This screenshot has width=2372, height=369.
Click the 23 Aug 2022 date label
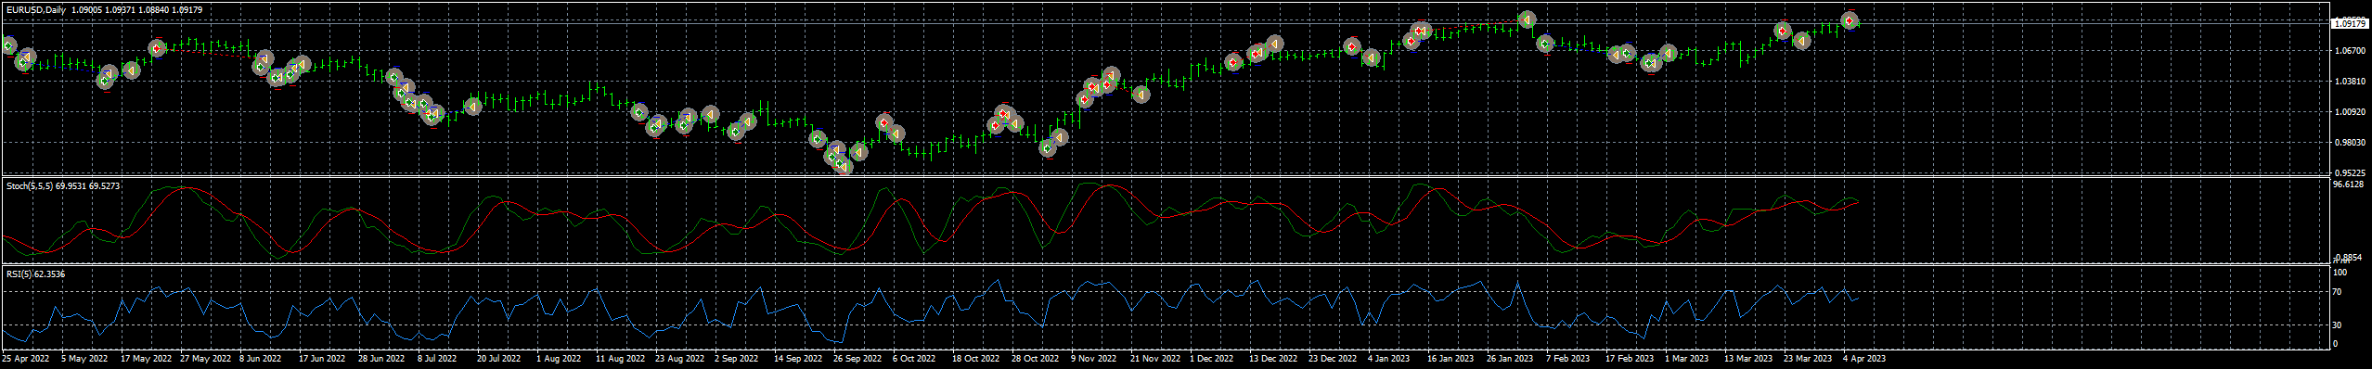[x=680, y=358]
